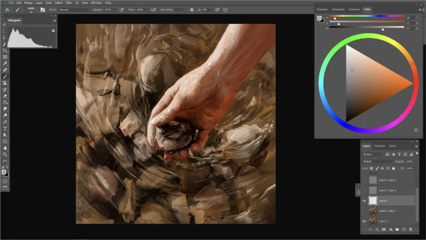Expand the layer Fill dropdown arrow
This screenshot has width=426, height=240.
416,168
